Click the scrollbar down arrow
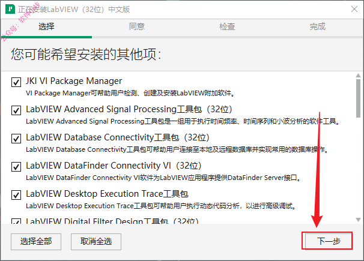 [358, 220]
